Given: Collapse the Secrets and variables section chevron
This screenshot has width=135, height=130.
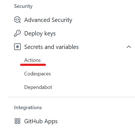Looking at the screenshot, I should (x=129, y=47).
